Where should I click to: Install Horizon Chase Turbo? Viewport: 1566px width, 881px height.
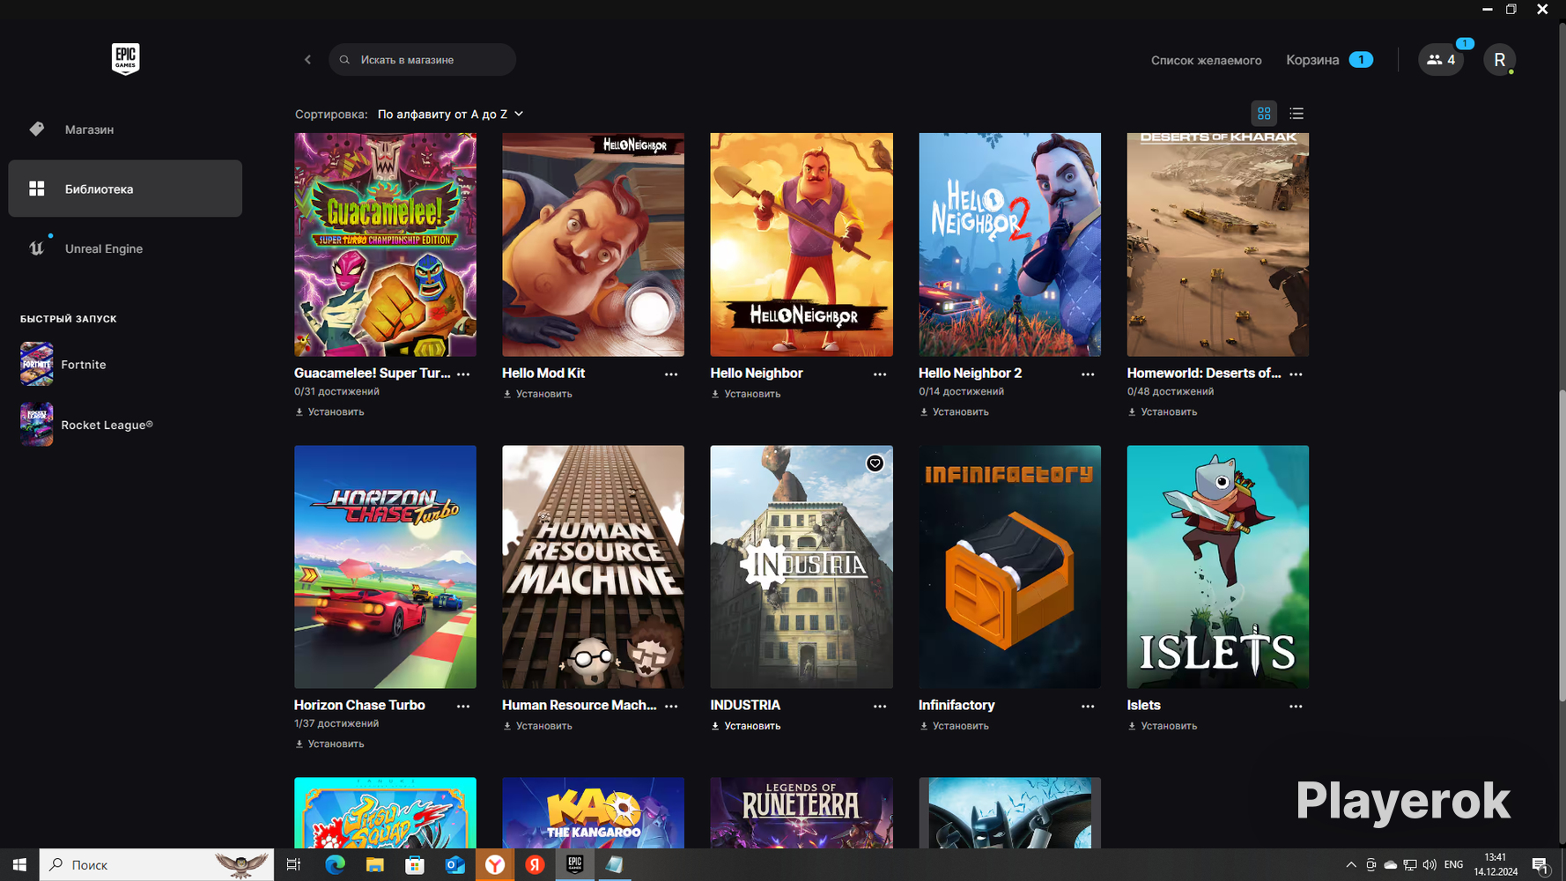click(x=329, y=744)
